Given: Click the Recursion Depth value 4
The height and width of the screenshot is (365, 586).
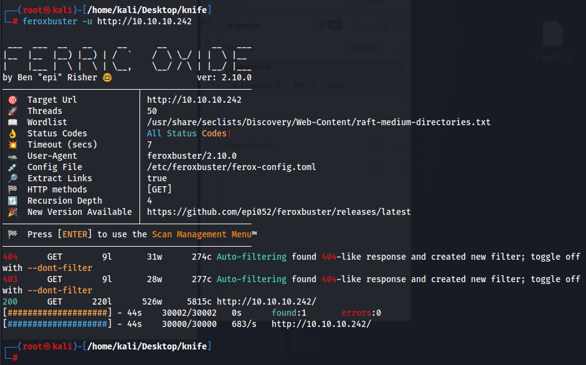Looking at the screenshot, I should tap(149, 201).
